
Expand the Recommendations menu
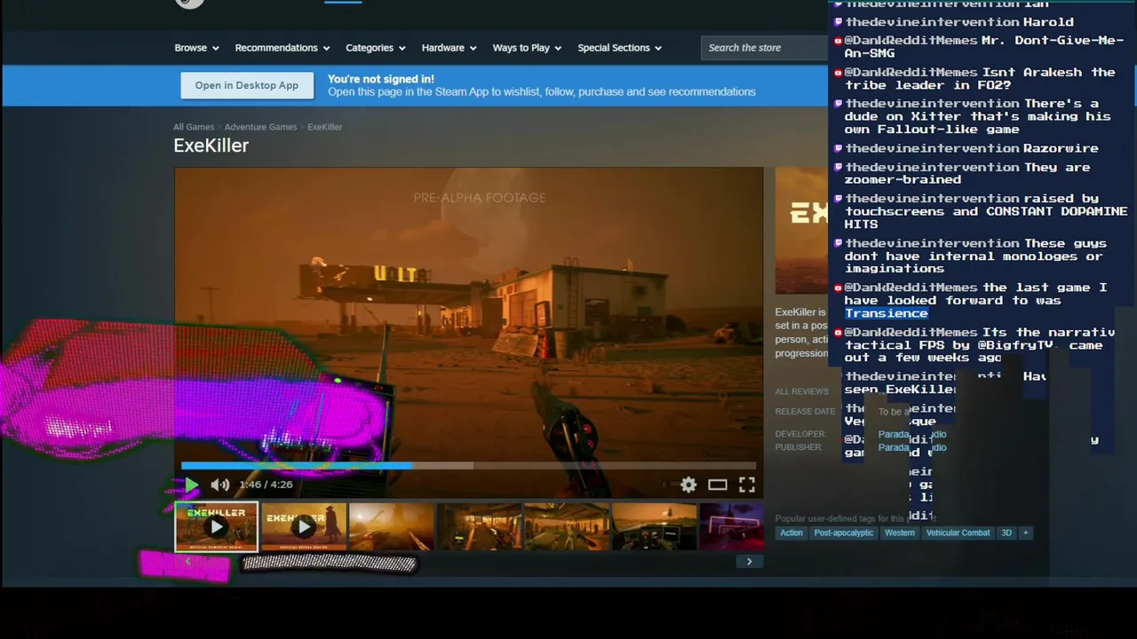tap(282, 48)
